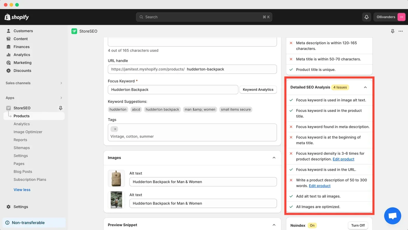Screen dimensions: 408x230
Task: Select Products under StoreSEO
Action: [34, 116]
